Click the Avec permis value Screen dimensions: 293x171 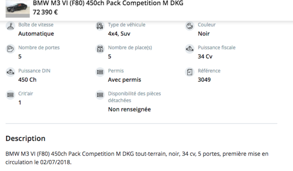click(125, 80)
